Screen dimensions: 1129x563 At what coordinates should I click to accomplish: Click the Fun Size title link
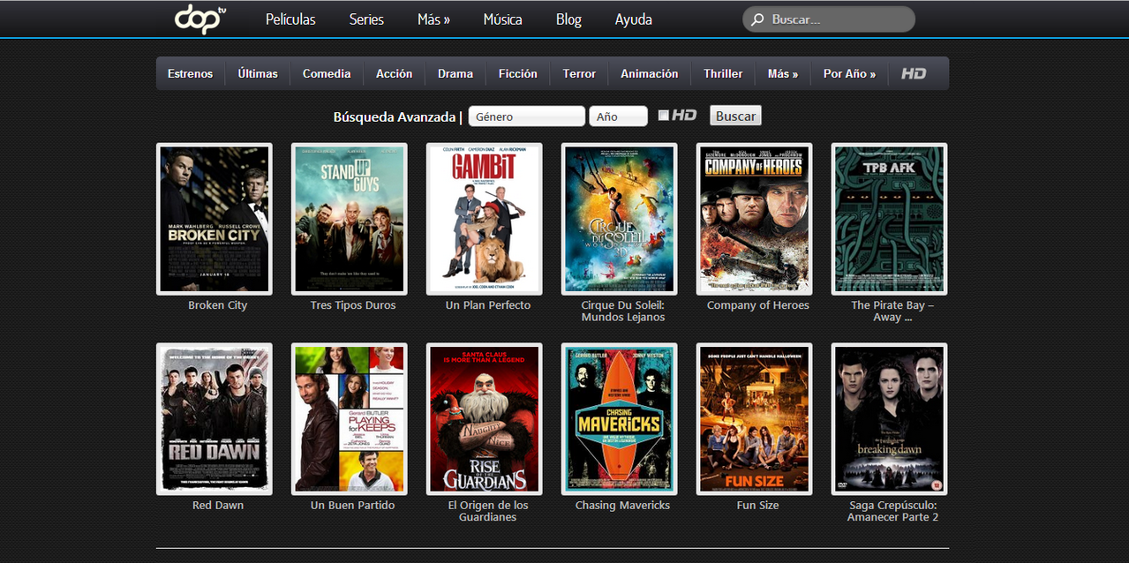click(x=758, y=506)
